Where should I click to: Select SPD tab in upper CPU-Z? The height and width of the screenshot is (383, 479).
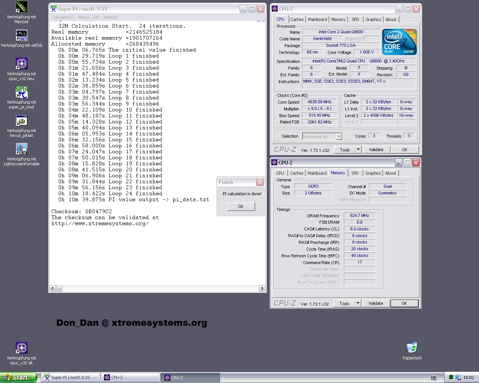pyautogui.click(x=356, y=19)
